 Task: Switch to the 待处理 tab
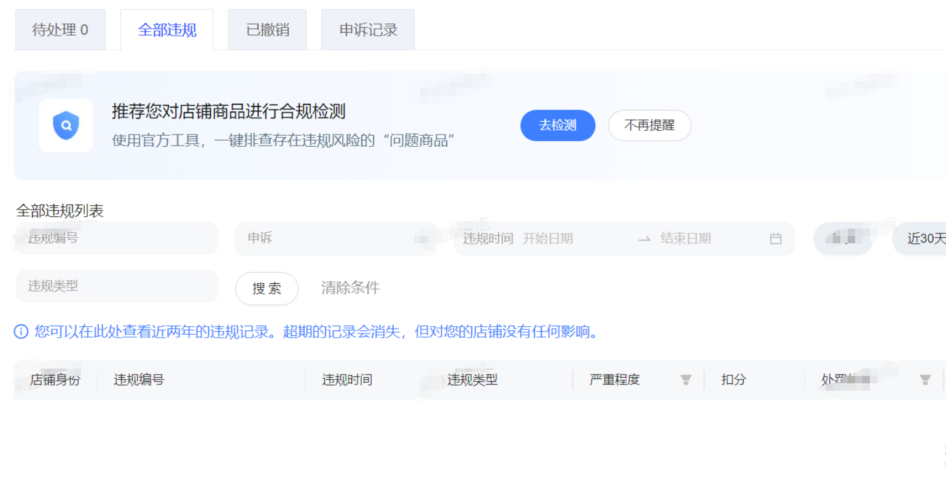tap(60, 29)
